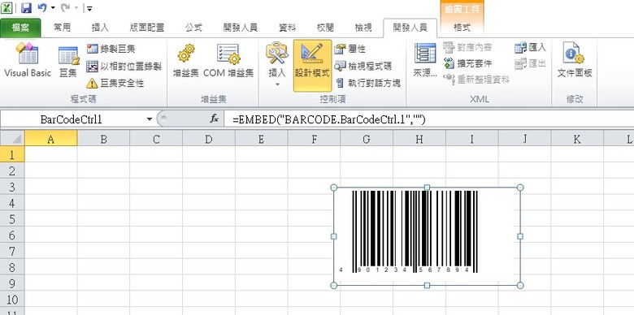Open the name box dropdown arrow
634x315 pixels.
click(x=150, y=119)
